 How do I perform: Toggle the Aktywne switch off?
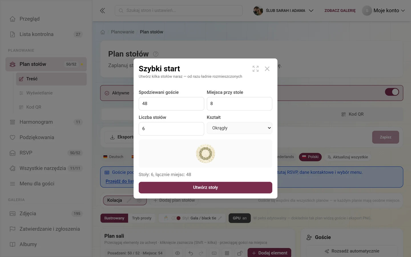point(392,92)
